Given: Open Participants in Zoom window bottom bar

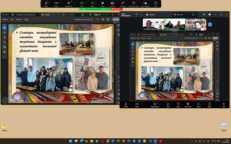Looking at the screenshot, I should [x=155, y=105].
